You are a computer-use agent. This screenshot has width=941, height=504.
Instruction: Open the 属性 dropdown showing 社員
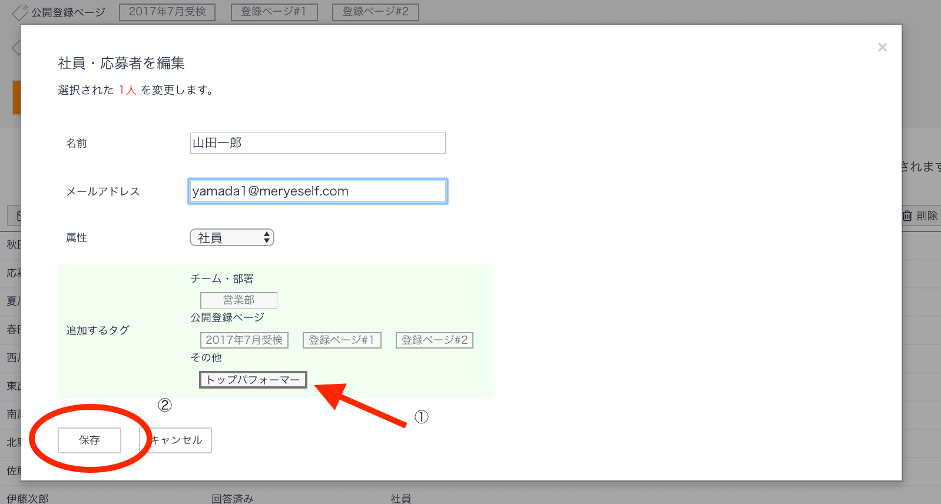[x=231, y=237]
